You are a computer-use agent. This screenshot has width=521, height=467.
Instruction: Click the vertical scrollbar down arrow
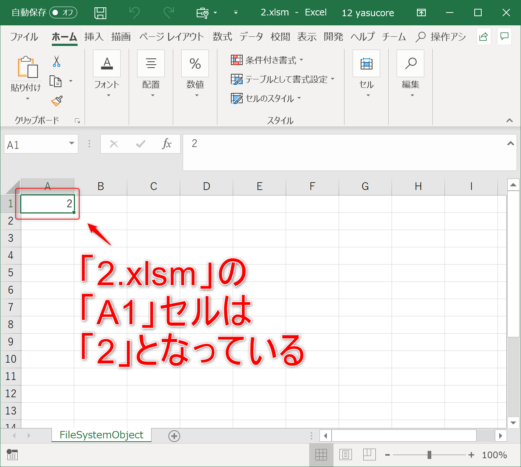(513, 423)
